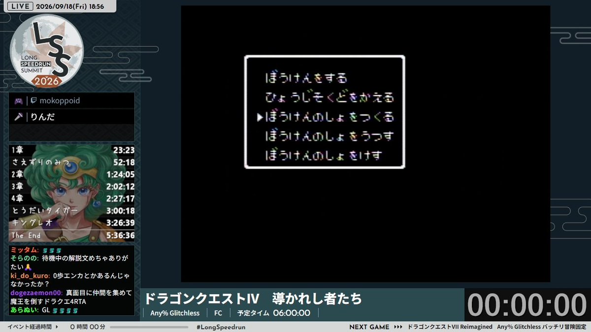This screenshot has height=332, width=591.
Task: Click next game ドラゴンクエストVII Reimagined
Action: click(449, 327)
